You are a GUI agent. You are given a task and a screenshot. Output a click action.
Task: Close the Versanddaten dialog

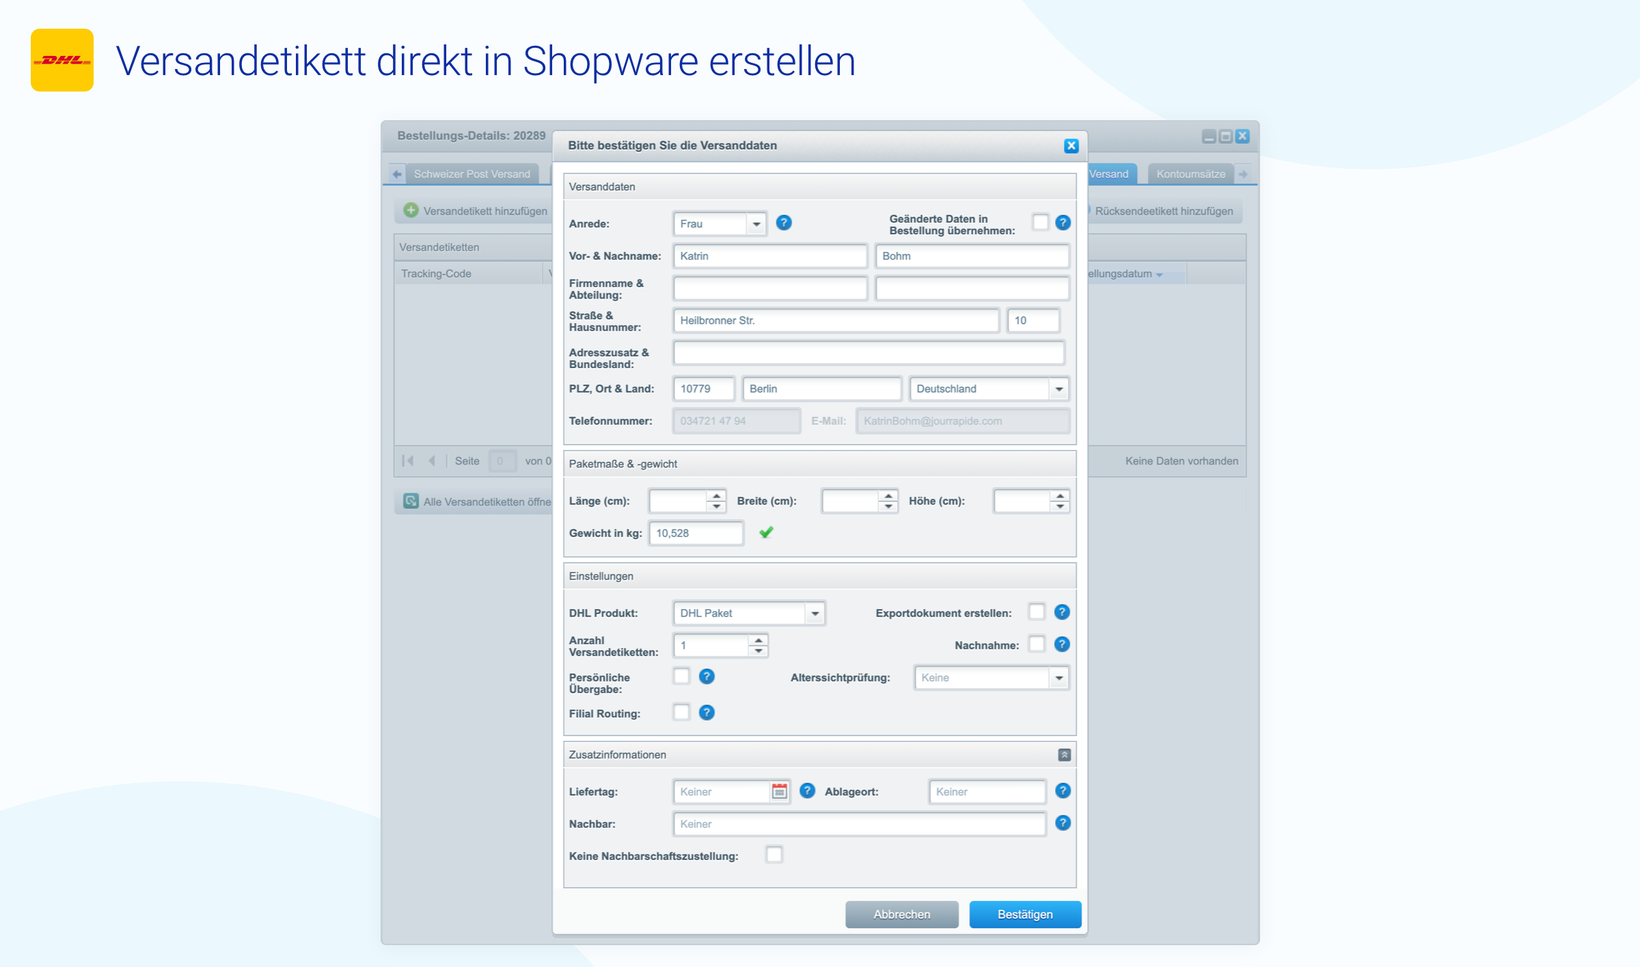(1071, 145)
